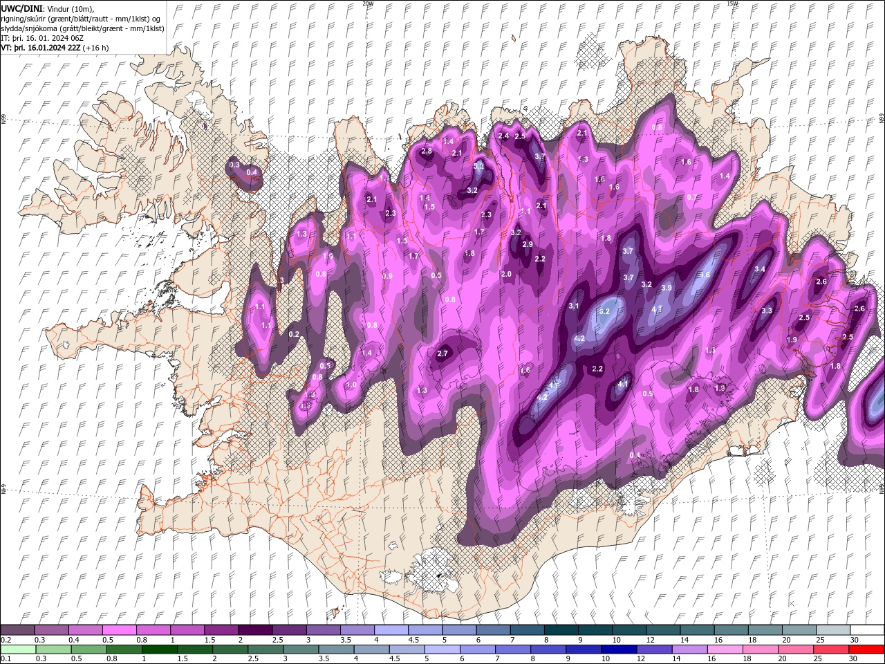Click the 2.7 value in the dark purple patch

click(x=443, y=353)
